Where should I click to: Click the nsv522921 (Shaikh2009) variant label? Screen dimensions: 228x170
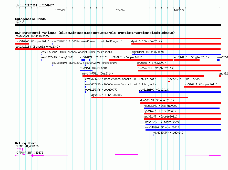click(32, 36)
